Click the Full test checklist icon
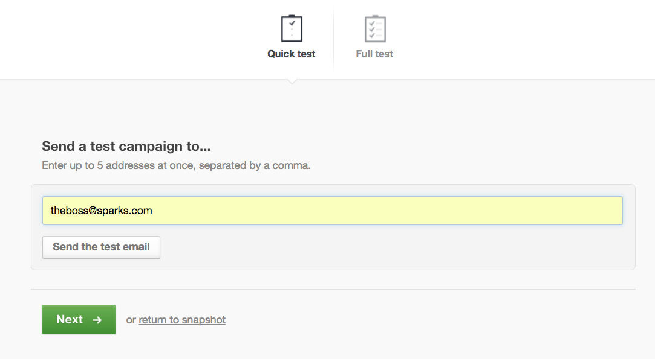This screenshot has width=655, height=359. (x=375, y=28)
